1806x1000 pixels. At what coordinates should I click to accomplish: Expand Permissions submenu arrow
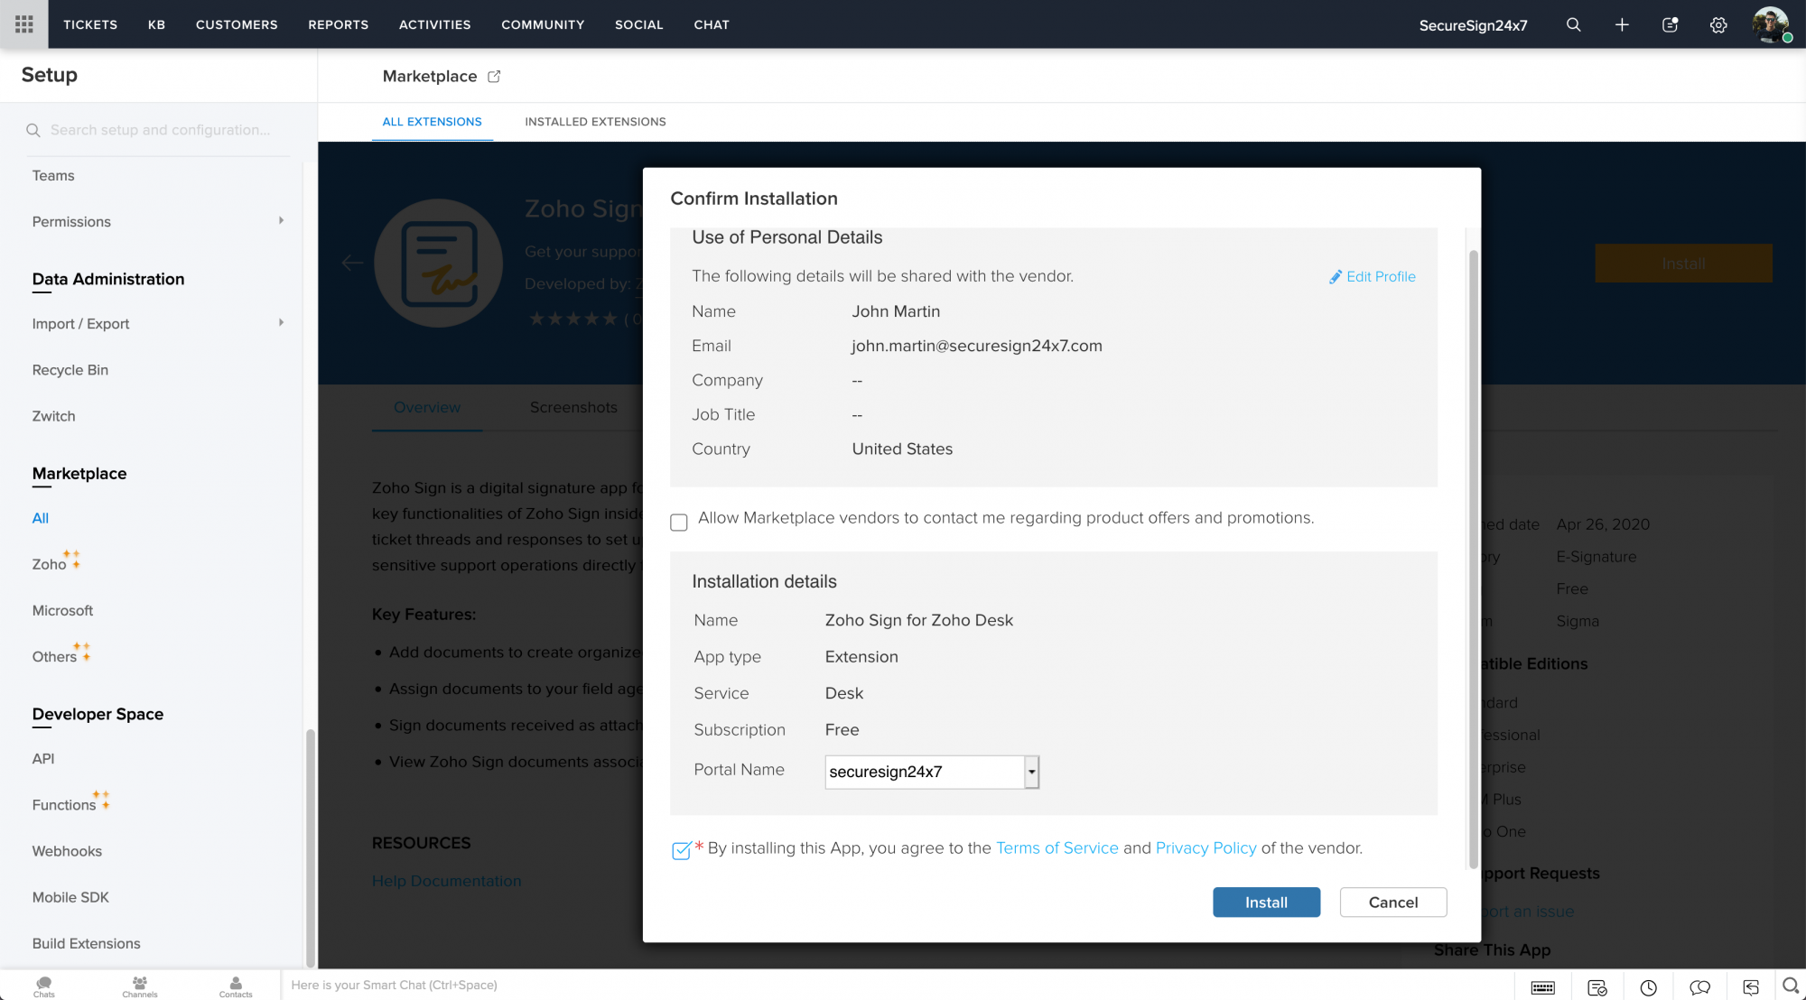point(281,221)
